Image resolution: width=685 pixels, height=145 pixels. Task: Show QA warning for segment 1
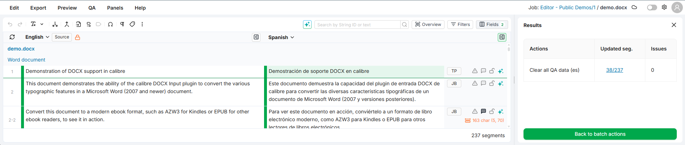pyautogui.click(x=475, y=71)
